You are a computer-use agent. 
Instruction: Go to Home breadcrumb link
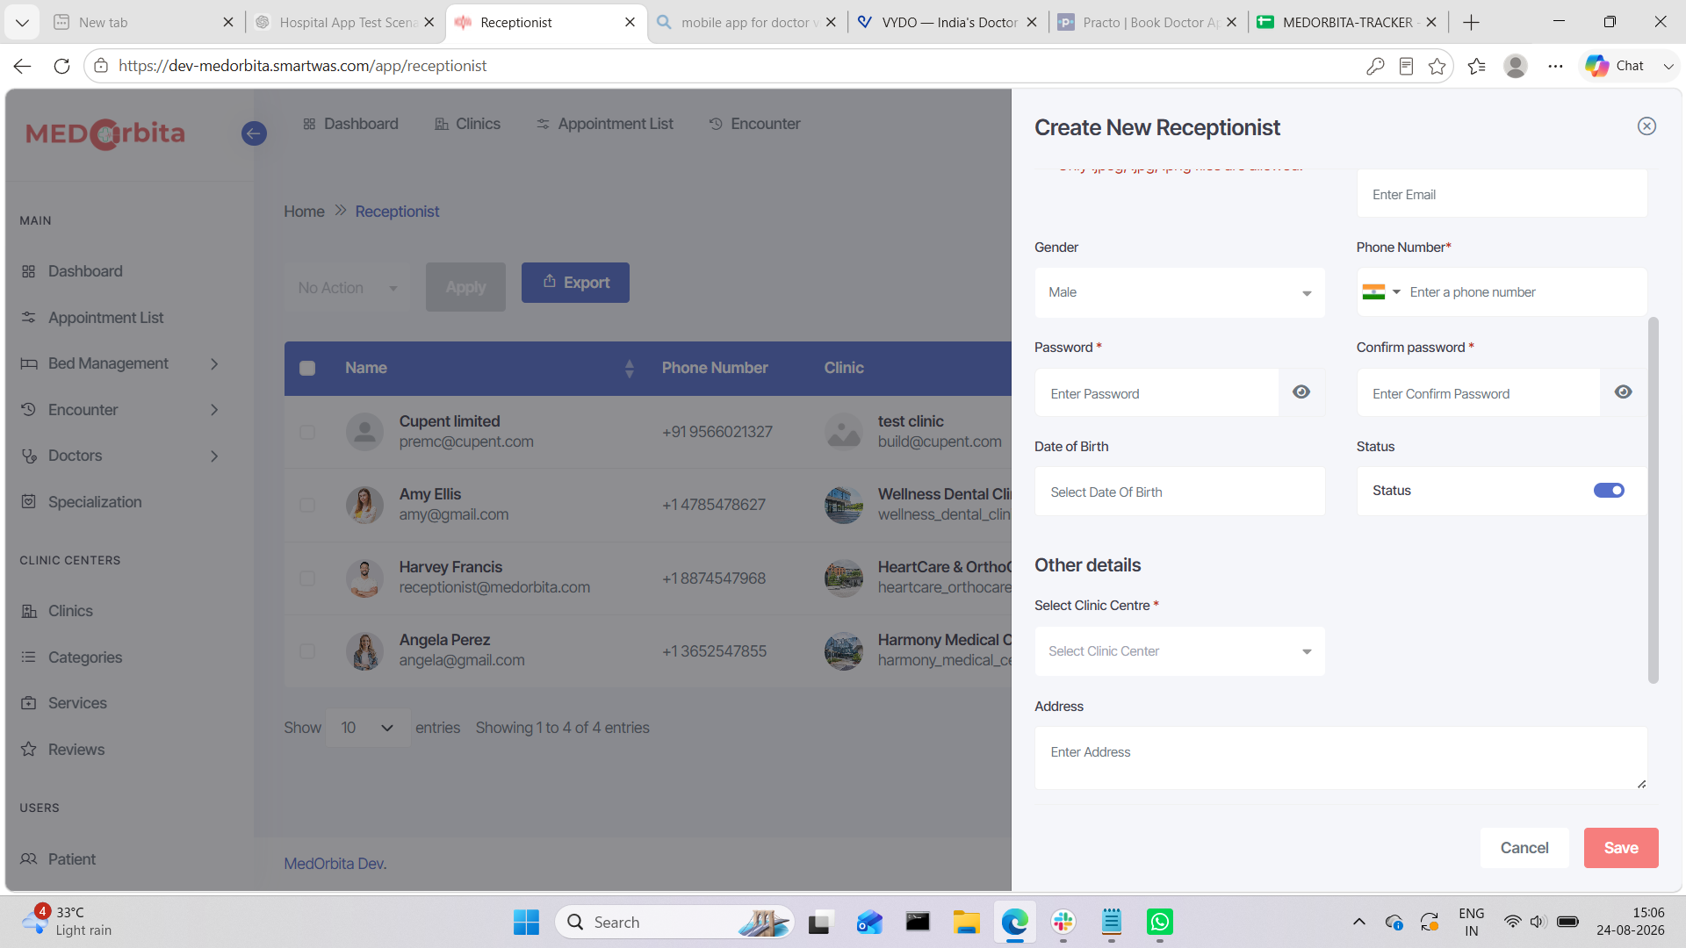point(304,212)
